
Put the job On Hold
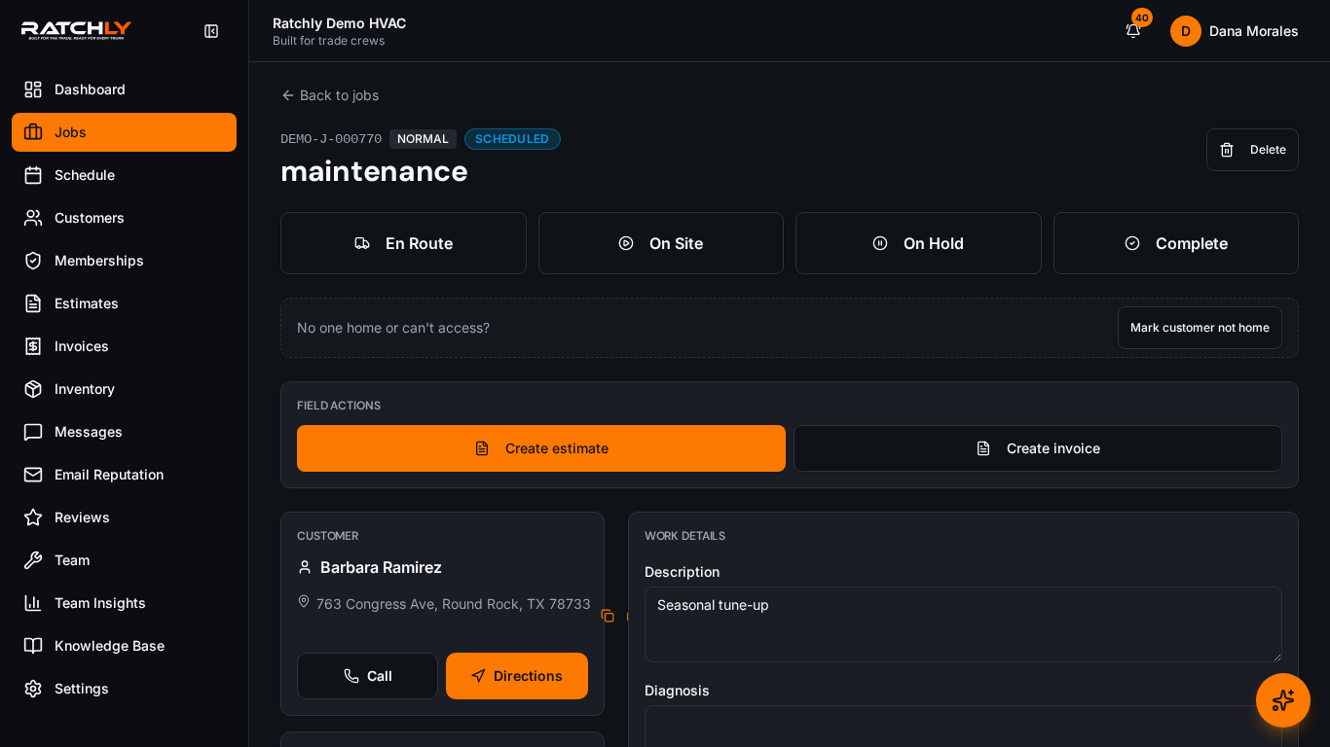tap(918, 243)
